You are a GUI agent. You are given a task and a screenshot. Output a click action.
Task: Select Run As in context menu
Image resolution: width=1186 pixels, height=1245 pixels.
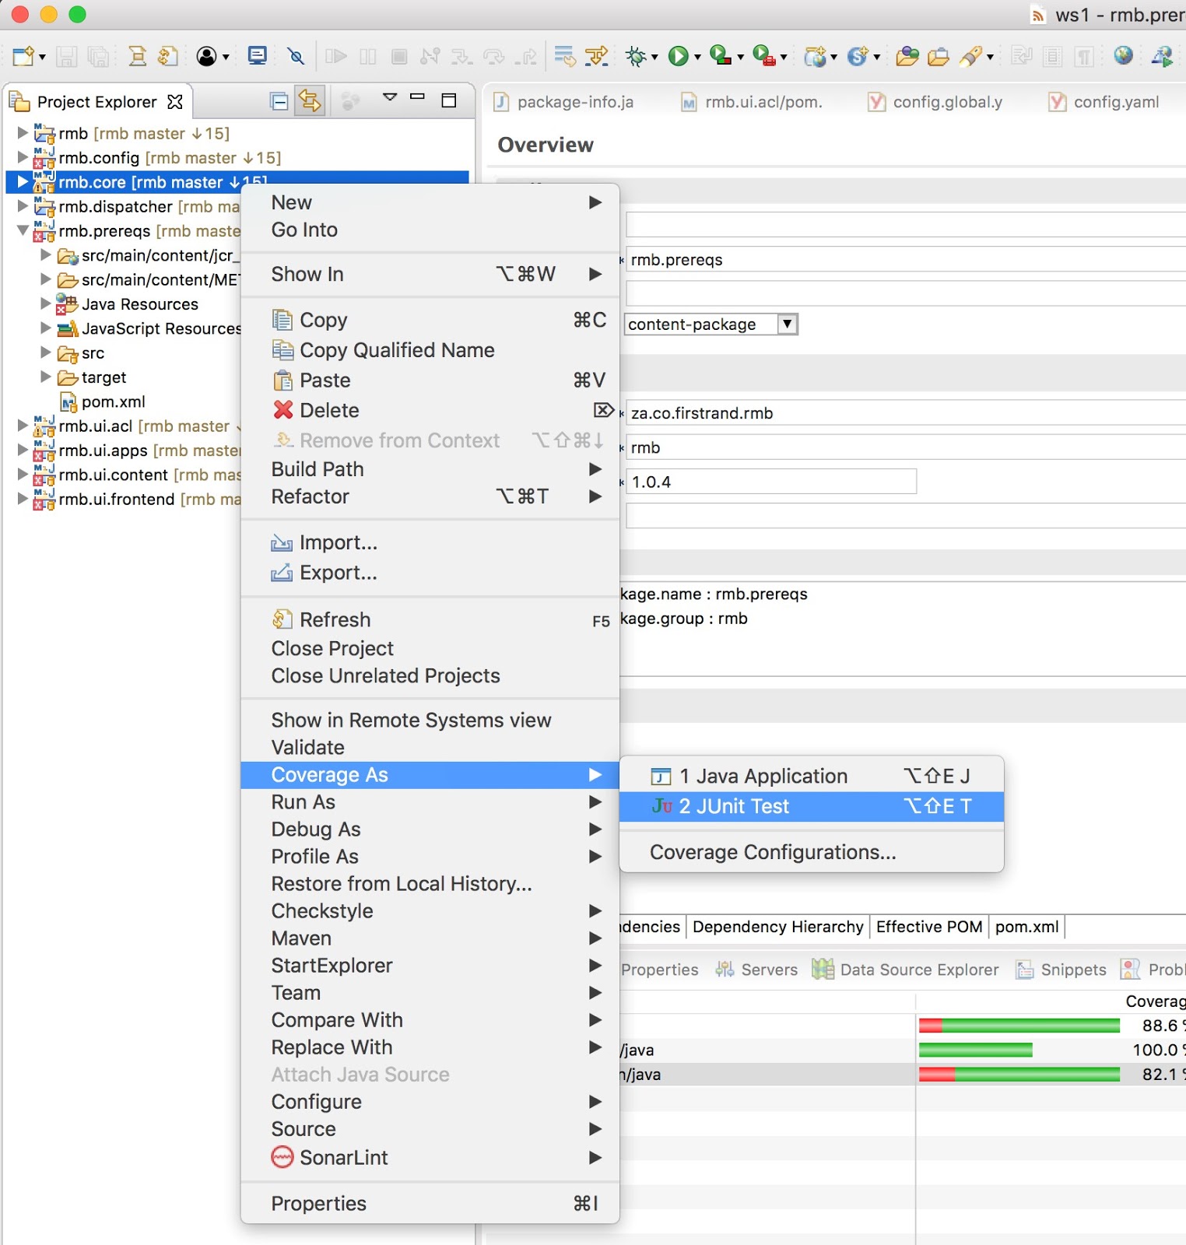click(x=430, y=802)
